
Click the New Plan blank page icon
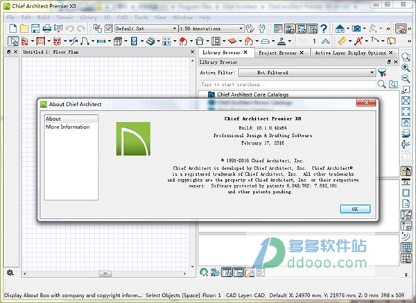tap(12, 28)
